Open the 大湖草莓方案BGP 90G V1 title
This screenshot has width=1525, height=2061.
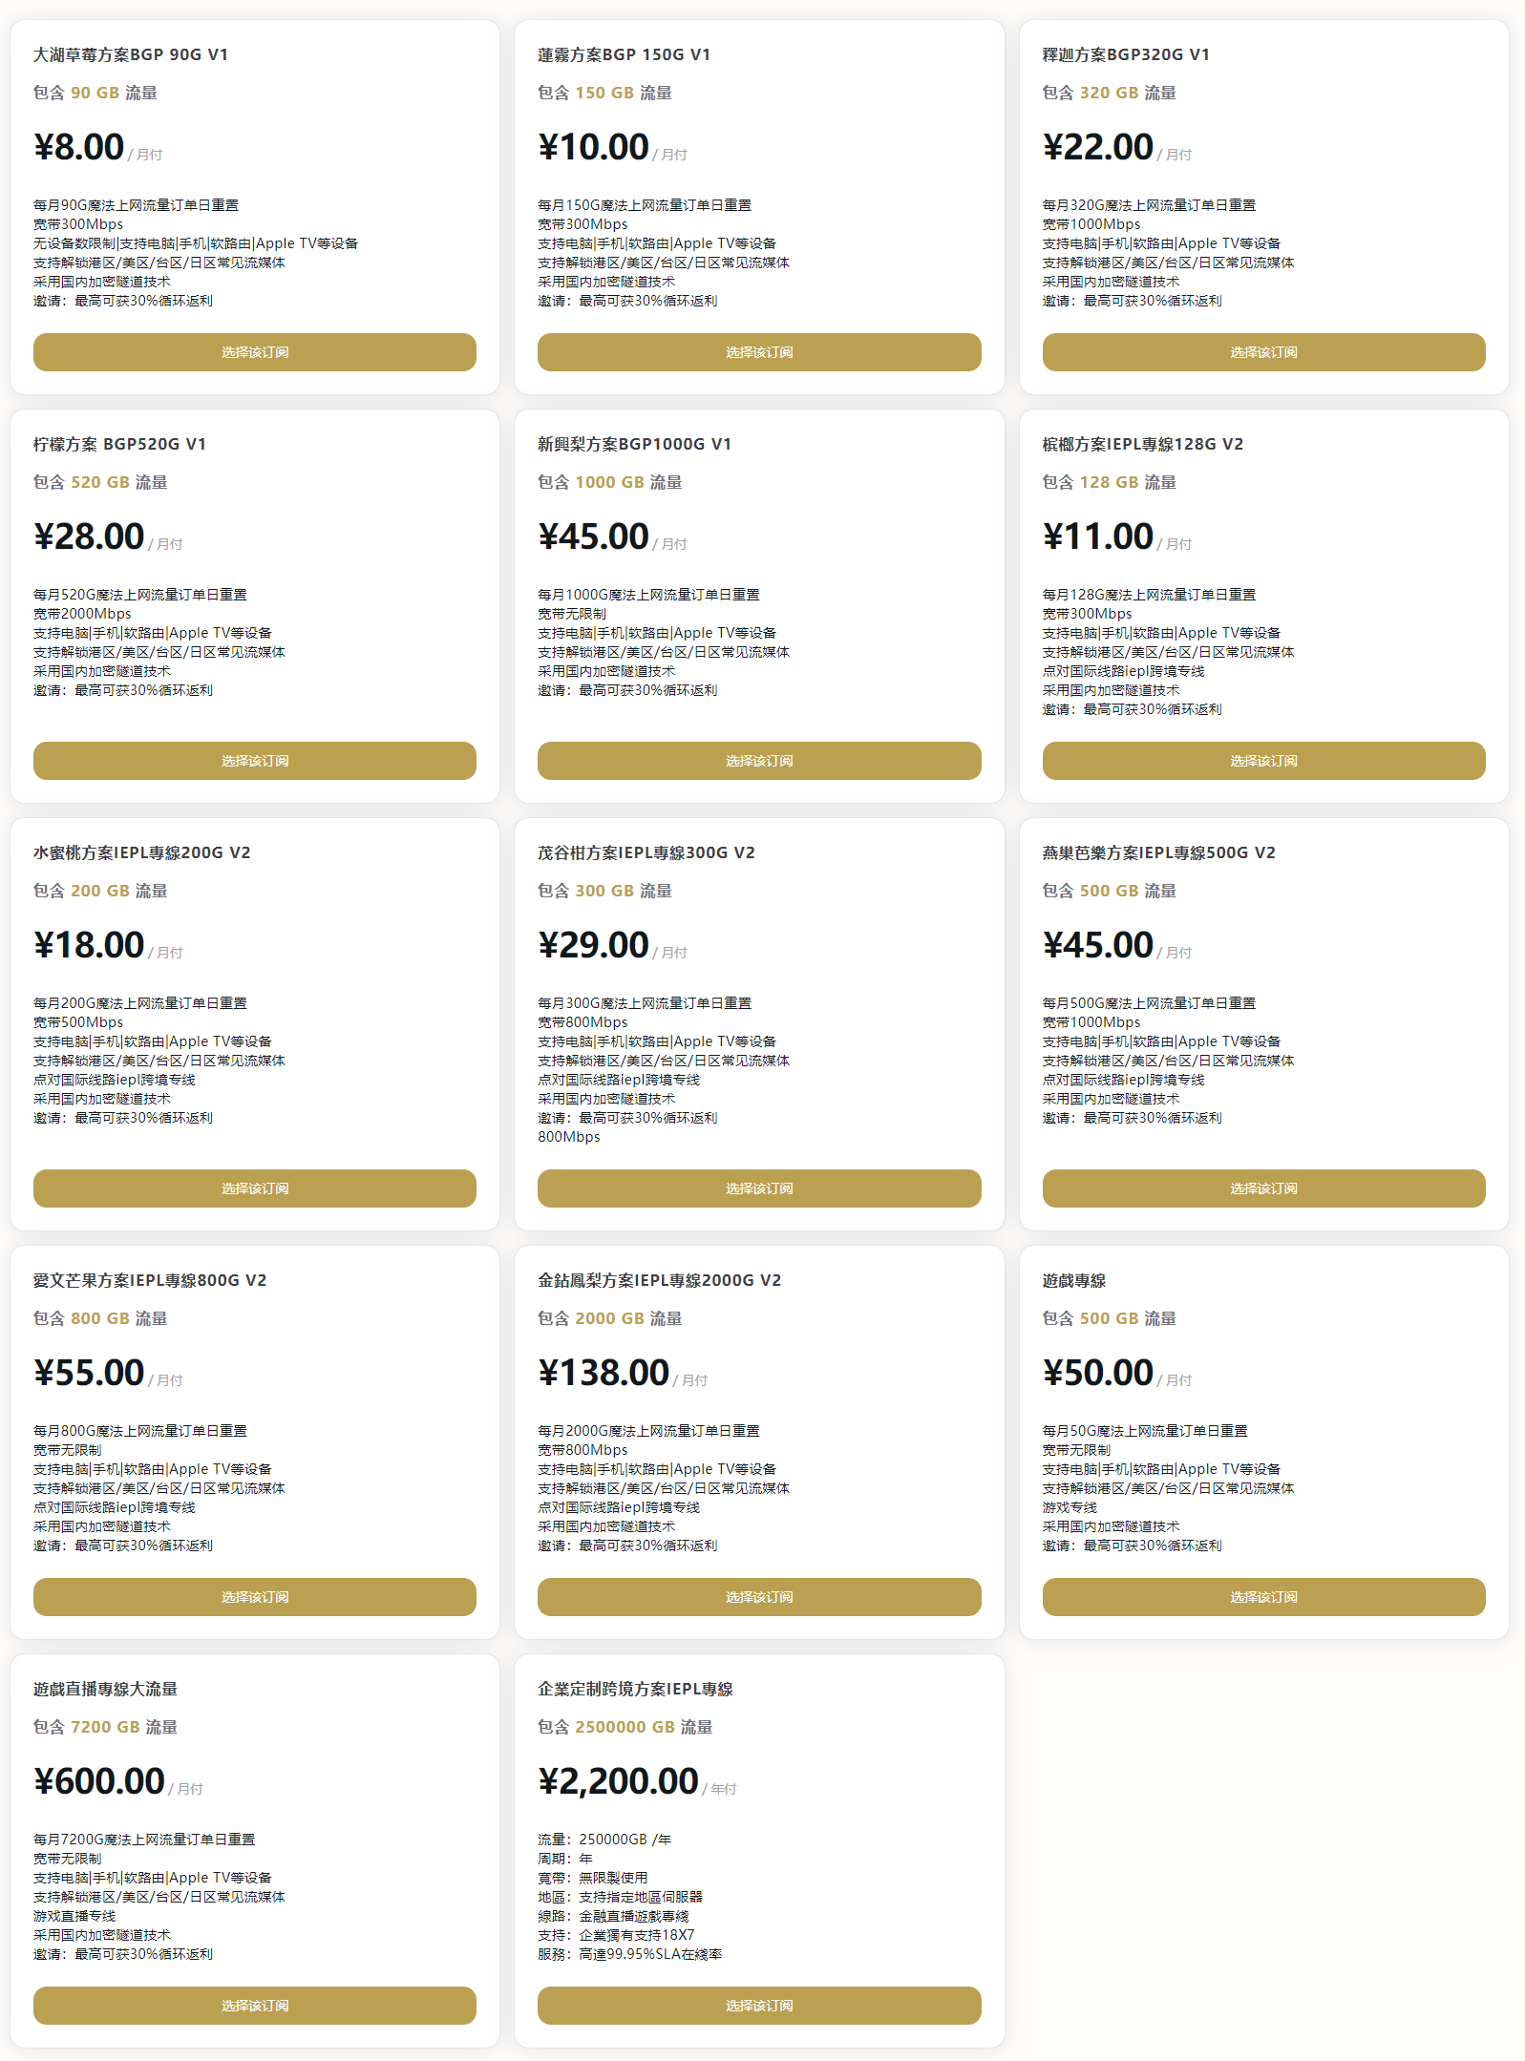pos(131,54)
